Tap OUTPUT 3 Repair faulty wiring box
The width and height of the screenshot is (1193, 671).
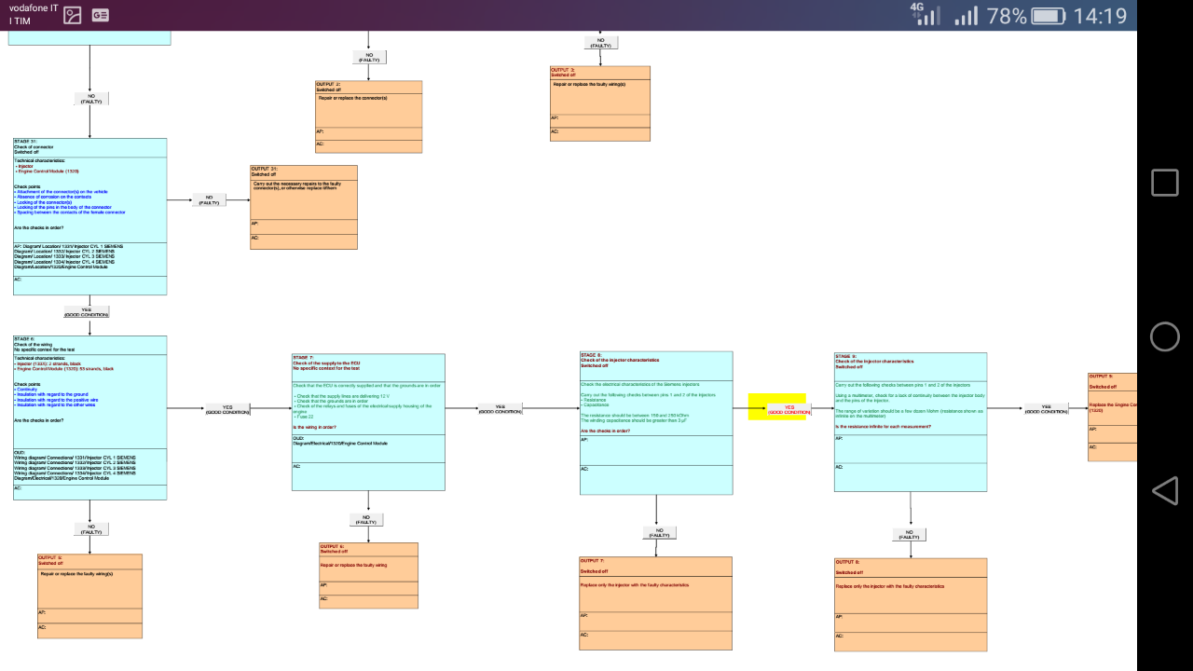click(x=599, y=103)
